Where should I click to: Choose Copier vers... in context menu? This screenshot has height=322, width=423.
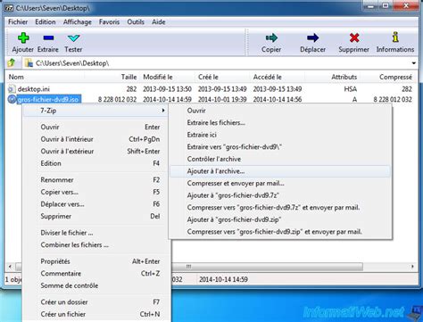point(95,192)
